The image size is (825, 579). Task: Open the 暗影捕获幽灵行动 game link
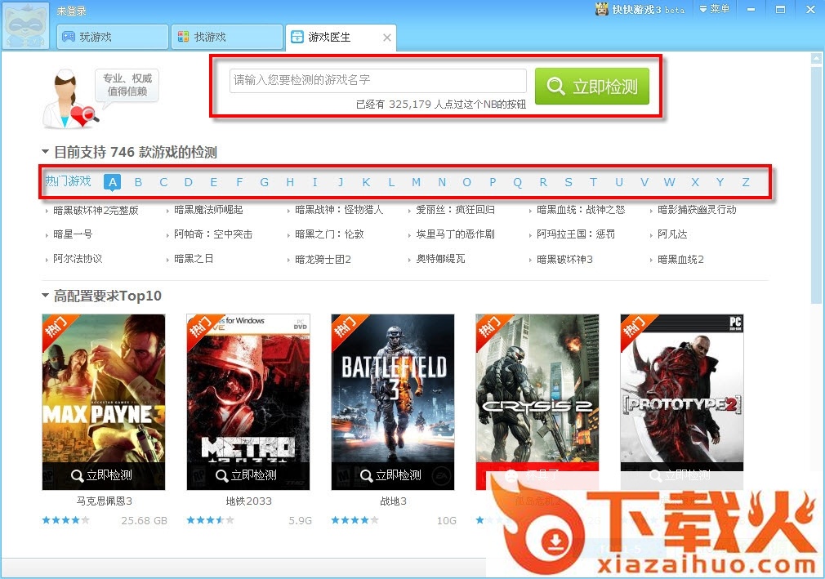tap(697, 210)
